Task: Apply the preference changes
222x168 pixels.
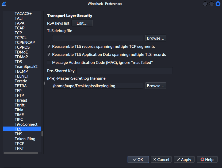Action: [184, 160]
